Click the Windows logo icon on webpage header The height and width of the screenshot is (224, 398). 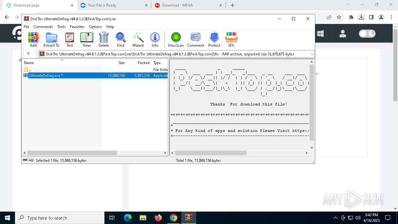(320, 34)
